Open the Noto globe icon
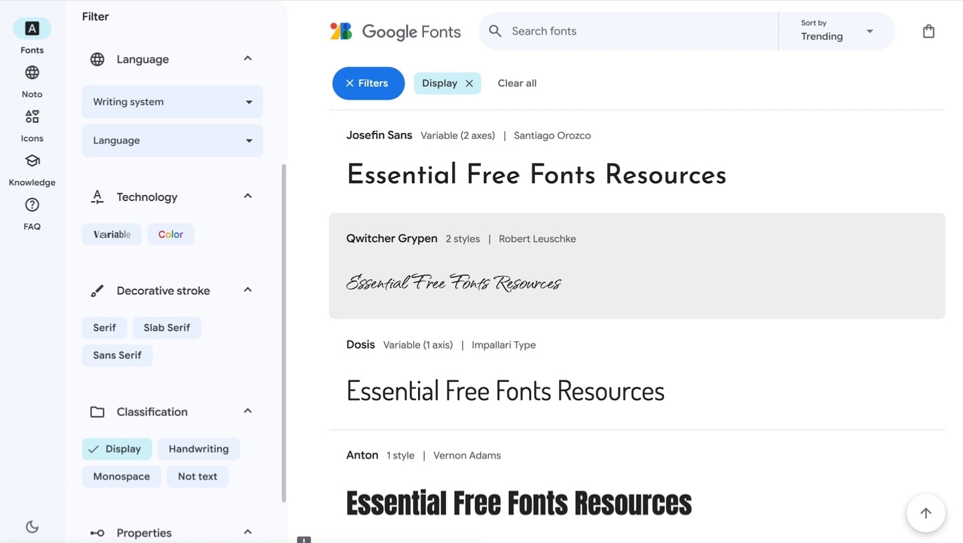This screenshot has width=963, height=543. tap(31, 72)
